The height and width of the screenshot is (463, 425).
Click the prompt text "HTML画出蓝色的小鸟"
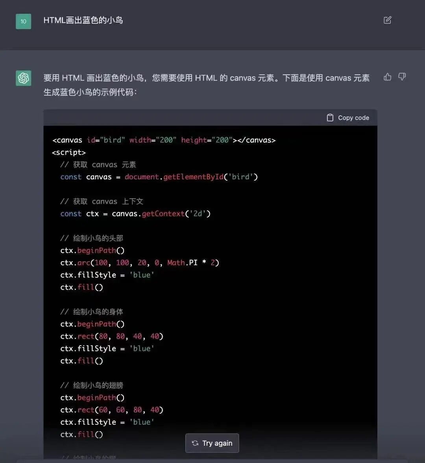click(x=83, y=20)
